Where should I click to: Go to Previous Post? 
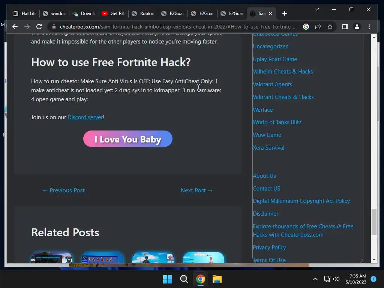coord(64,190)
